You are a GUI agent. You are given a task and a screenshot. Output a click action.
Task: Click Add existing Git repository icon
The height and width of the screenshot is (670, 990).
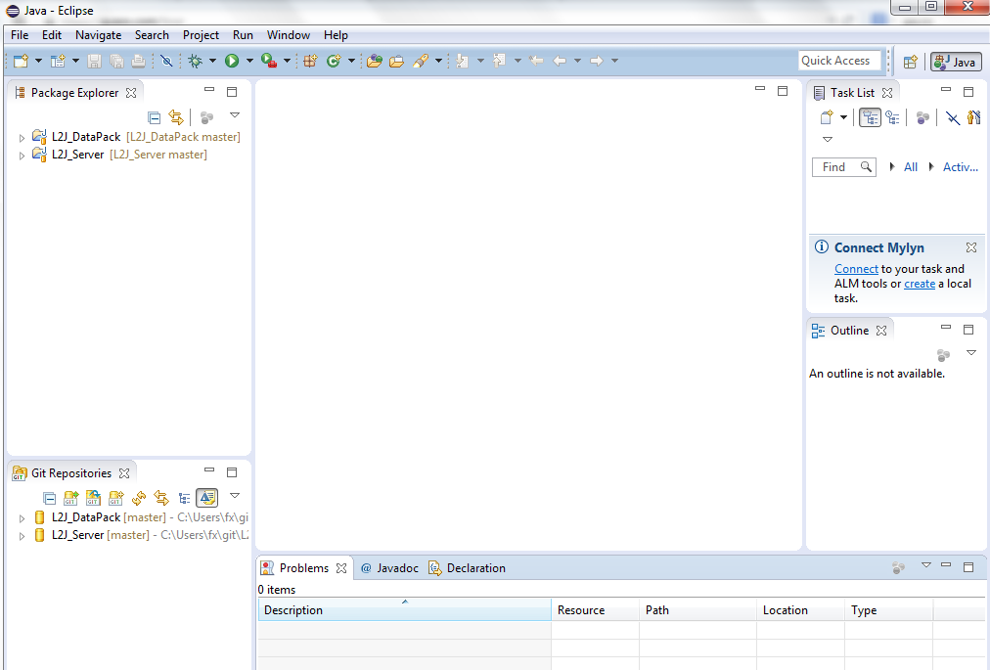click(x=70, y=498)
